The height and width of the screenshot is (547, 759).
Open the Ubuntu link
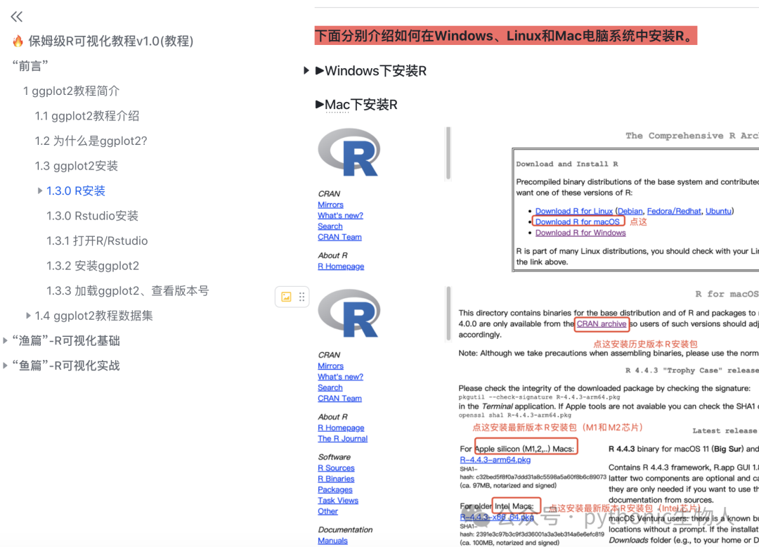click(718, 211)
